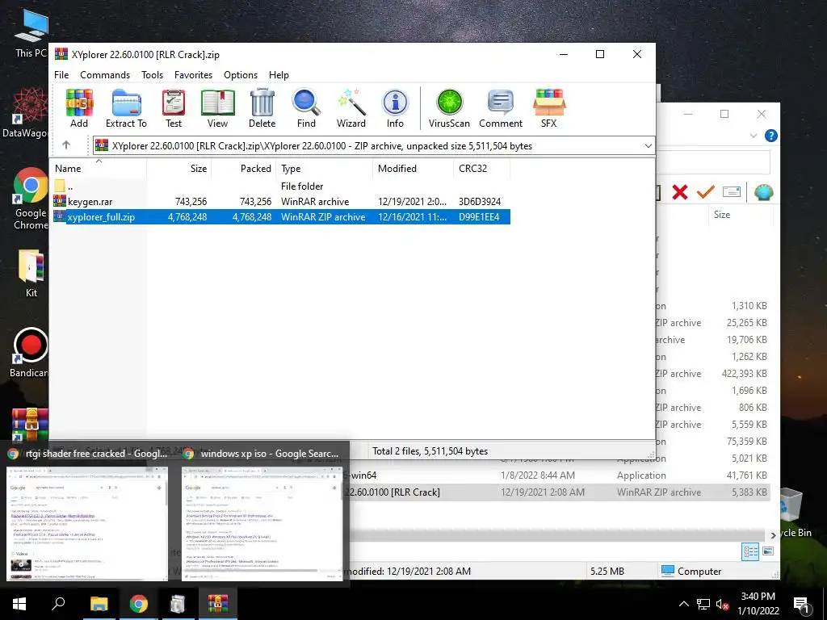Open the Kit folder on the desktop

[x=31, y=273]
